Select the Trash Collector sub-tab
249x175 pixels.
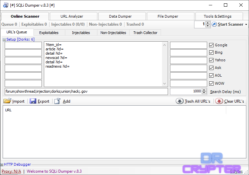point(145,33)
